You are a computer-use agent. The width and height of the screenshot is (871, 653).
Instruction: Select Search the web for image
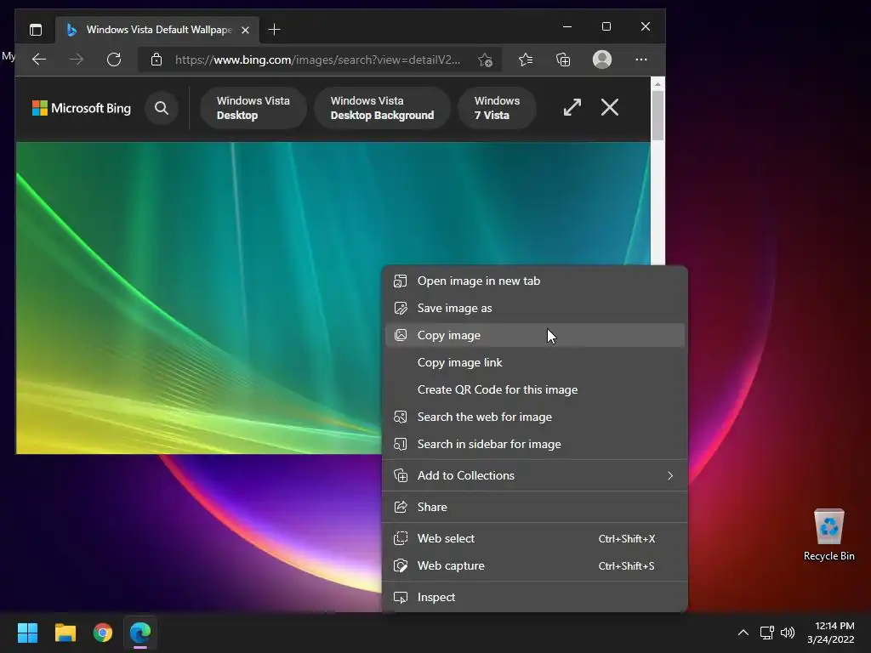tap(534, 417)
